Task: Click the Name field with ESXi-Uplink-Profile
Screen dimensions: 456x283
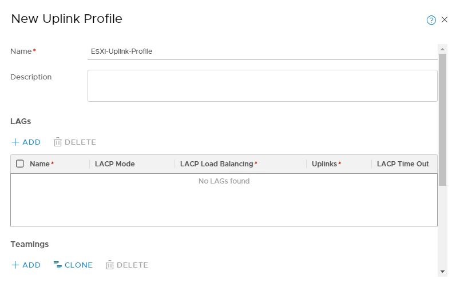Action: [262, 51]
